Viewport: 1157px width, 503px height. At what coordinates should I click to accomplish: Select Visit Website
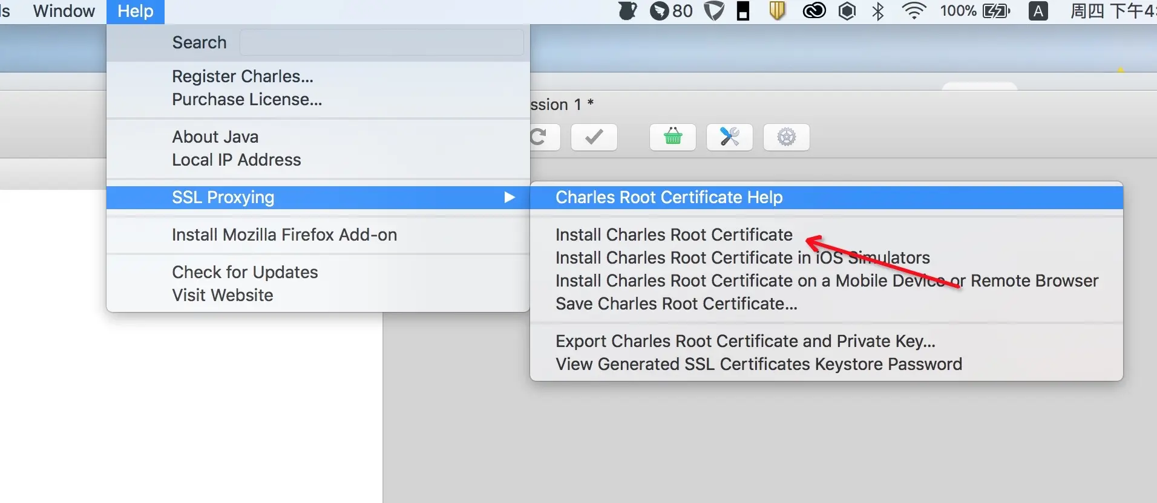coord(318,296)
